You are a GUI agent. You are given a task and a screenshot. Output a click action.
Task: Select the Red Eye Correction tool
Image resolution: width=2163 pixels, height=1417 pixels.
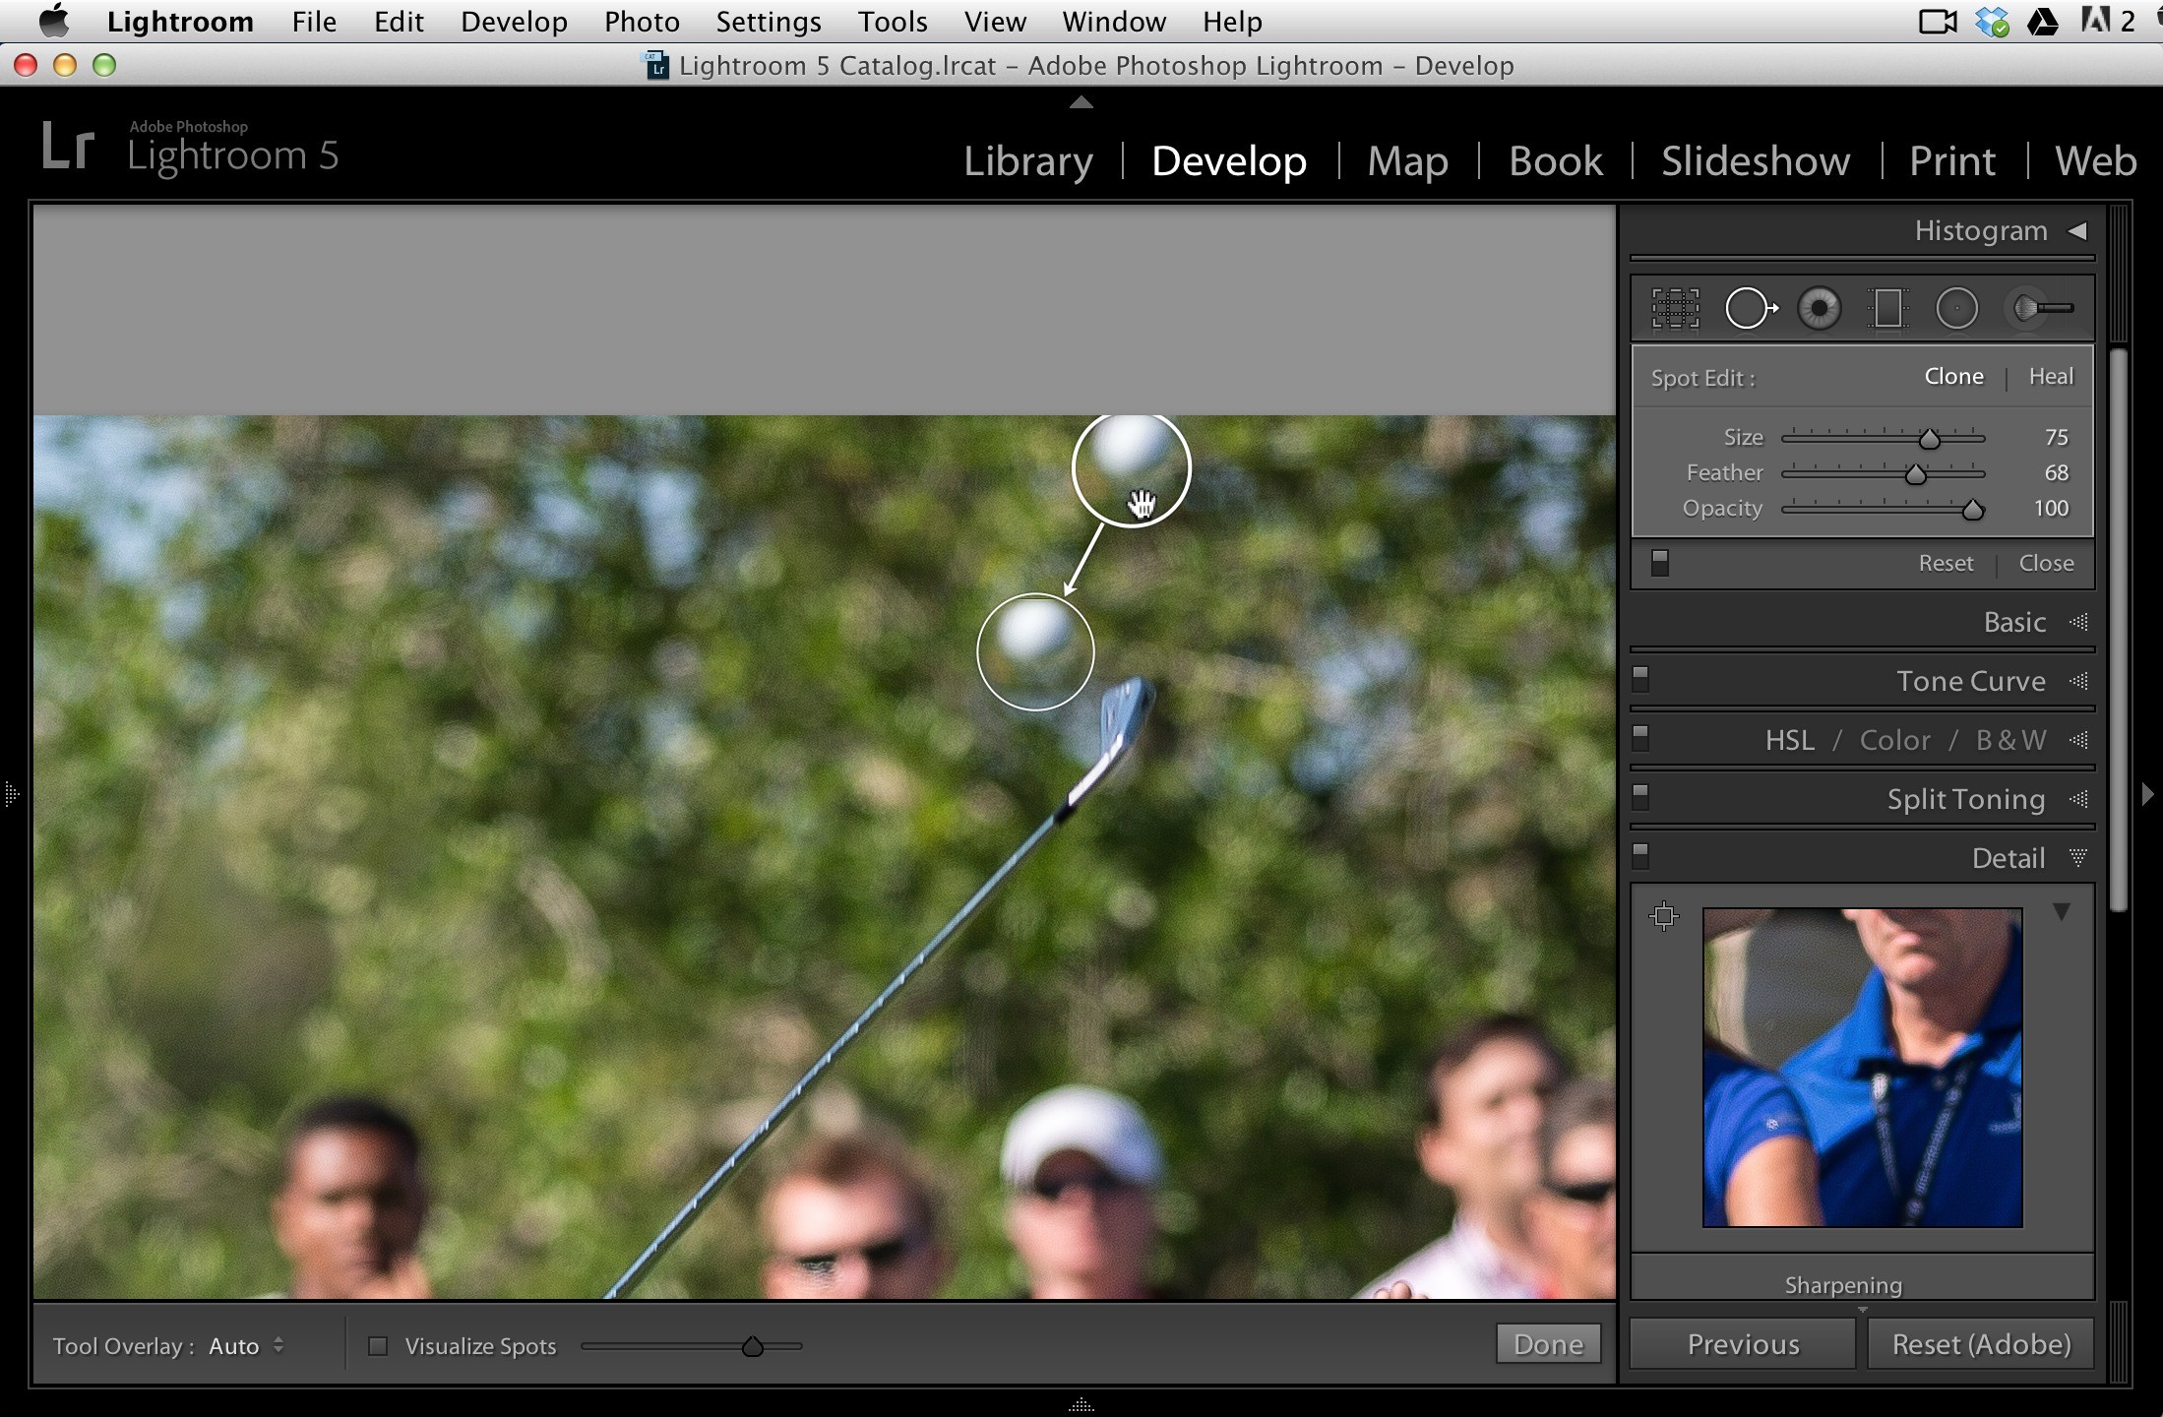[1819, 308]
